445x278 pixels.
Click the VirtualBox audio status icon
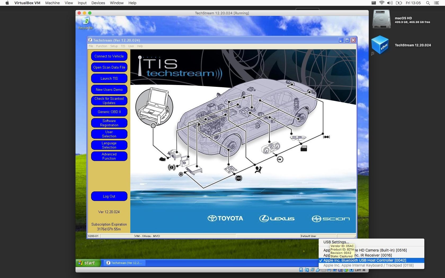click(307, 270)
